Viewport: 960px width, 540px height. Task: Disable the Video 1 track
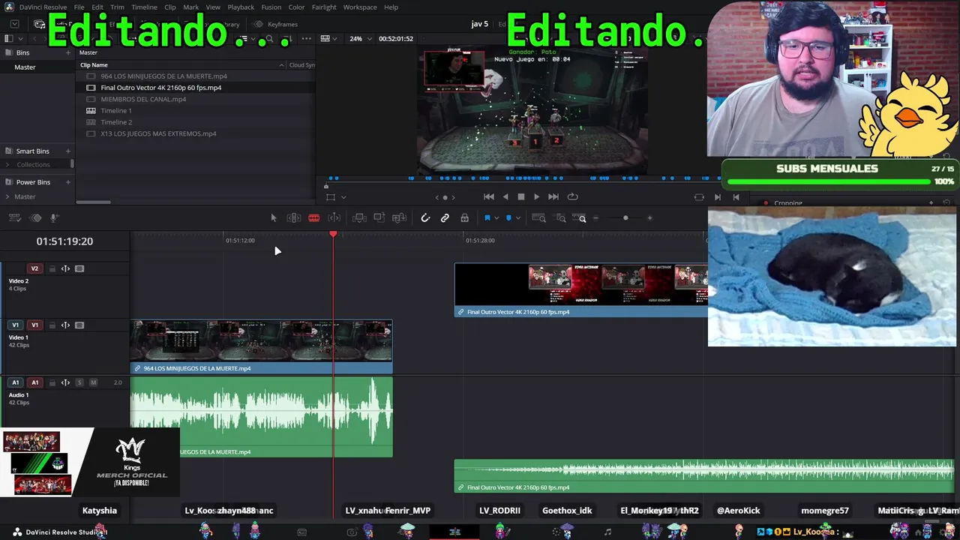[79, 325]
